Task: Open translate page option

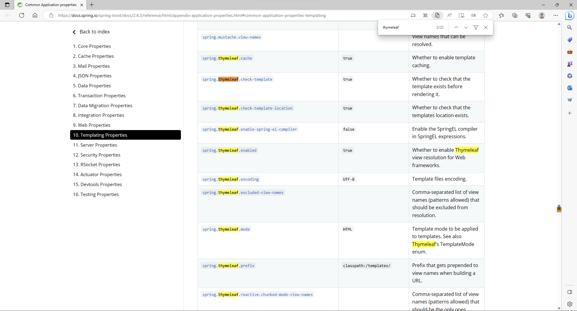Action: click(x=473, y=15)
